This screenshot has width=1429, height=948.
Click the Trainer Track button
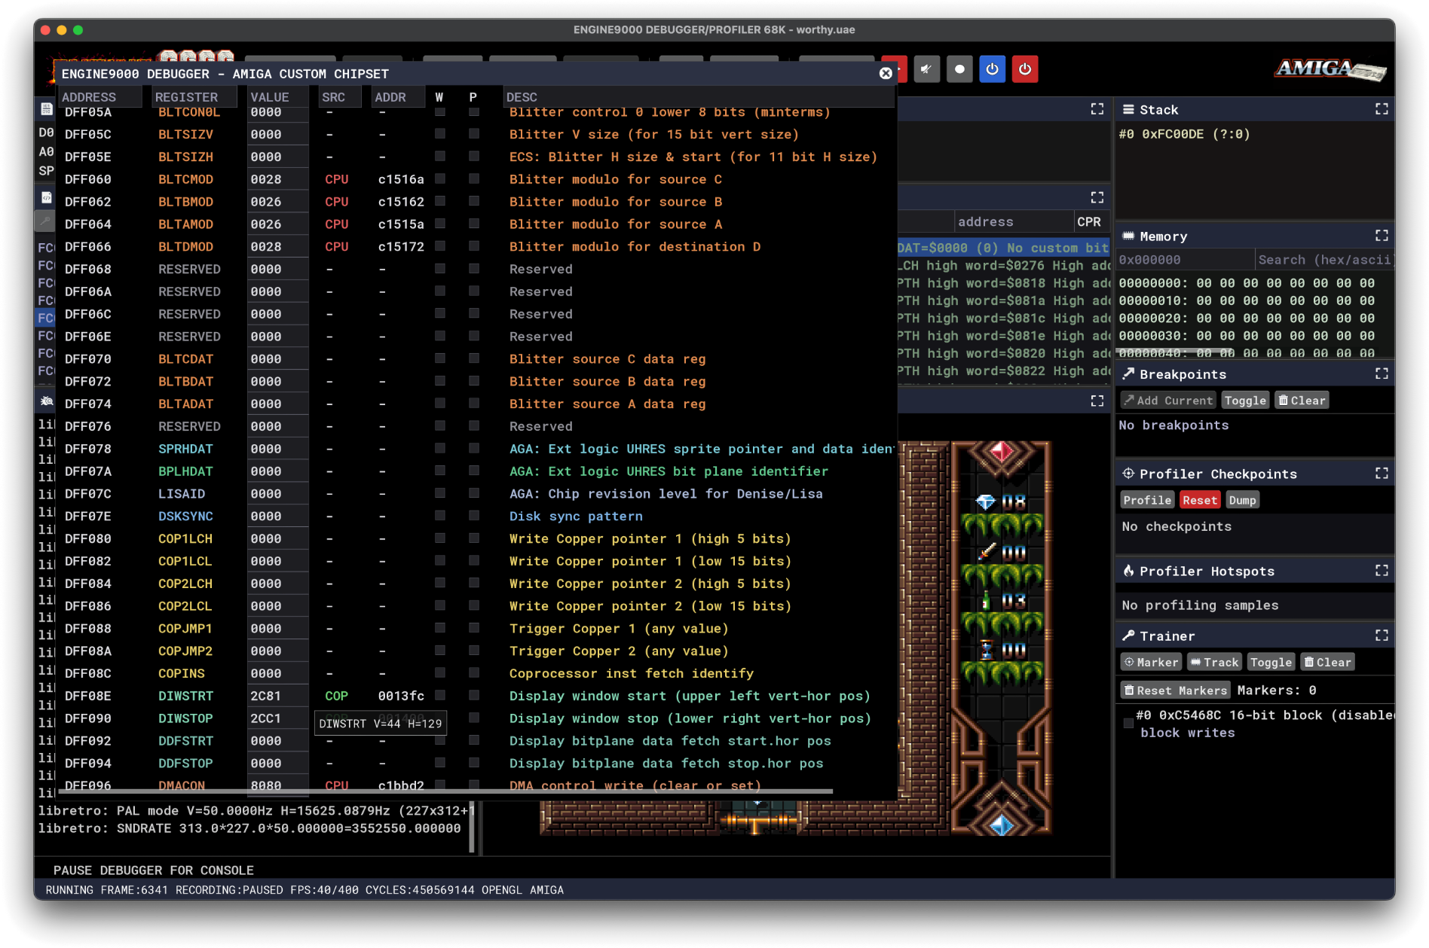(x=1214, y=662)
